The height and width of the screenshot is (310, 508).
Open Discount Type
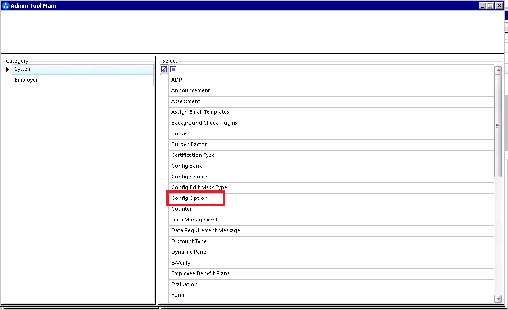[331, 242]
